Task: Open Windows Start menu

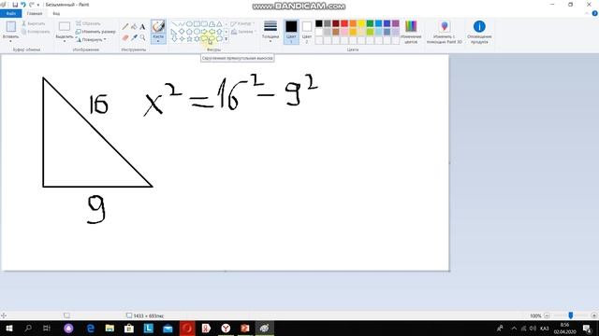Action: [8, 328]
